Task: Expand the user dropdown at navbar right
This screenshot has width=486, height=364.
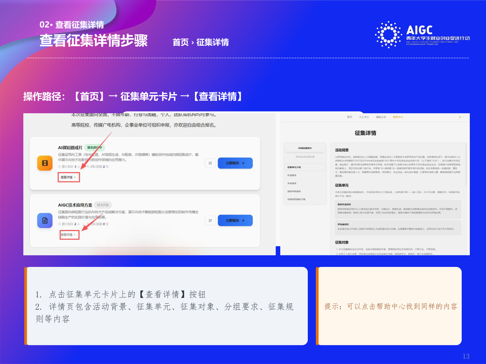Action: 459,117
